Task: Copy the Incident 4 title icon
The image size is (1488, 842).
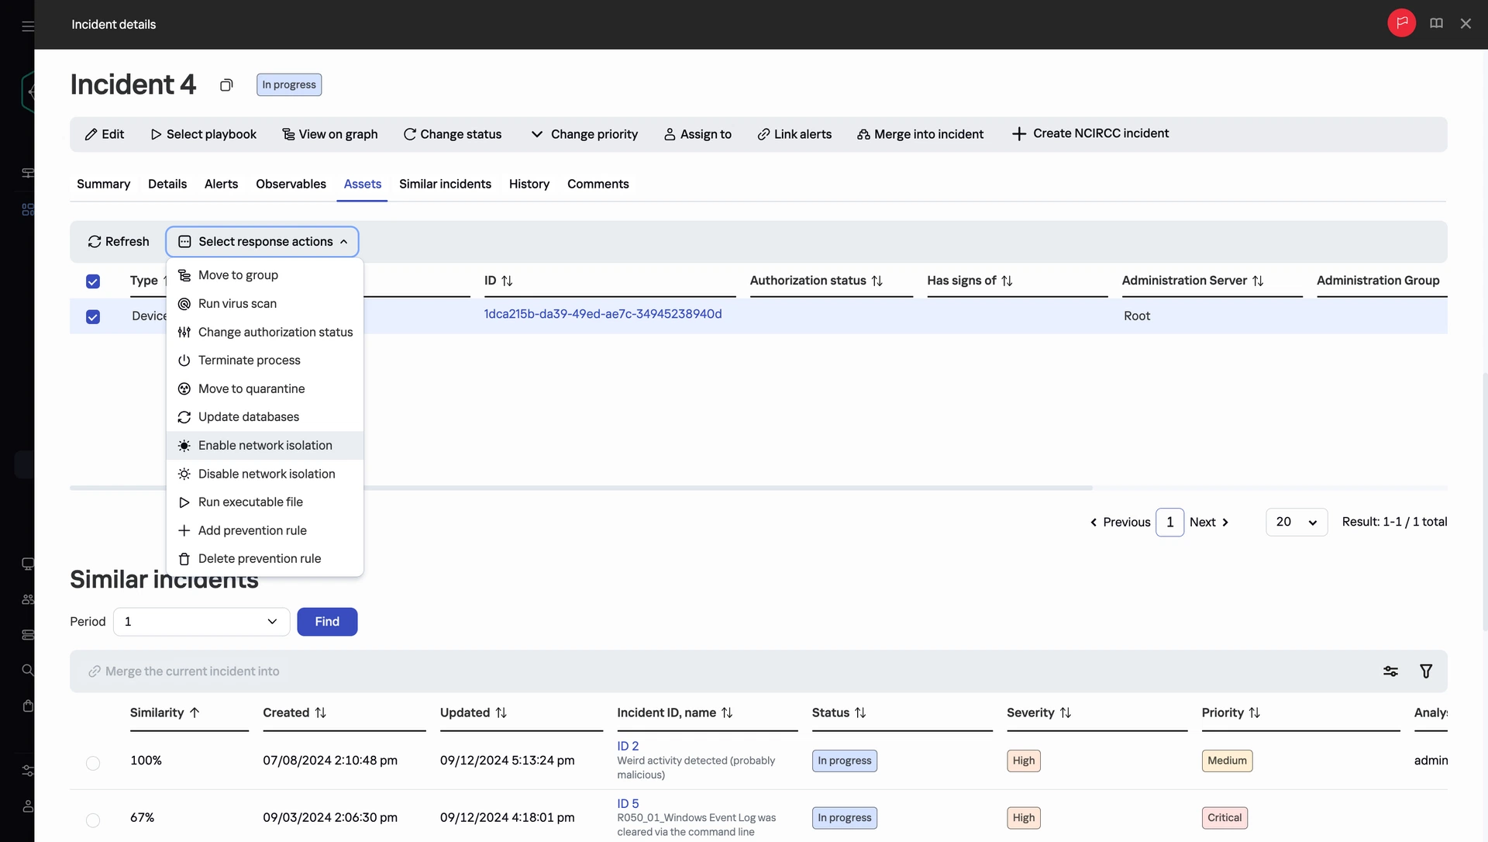Action: [226, 85]
